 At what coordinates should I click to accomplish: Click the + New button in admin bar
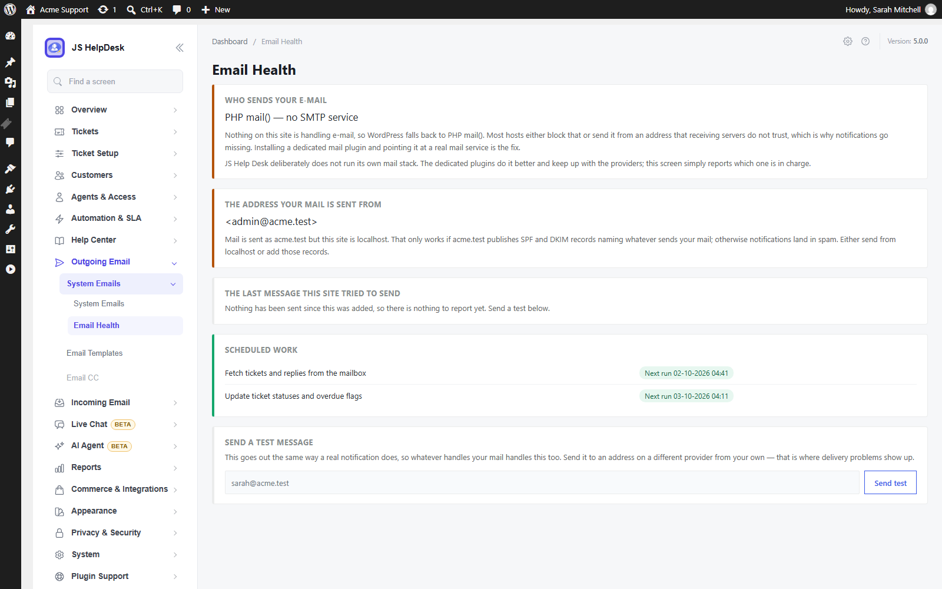click(215, 9)
